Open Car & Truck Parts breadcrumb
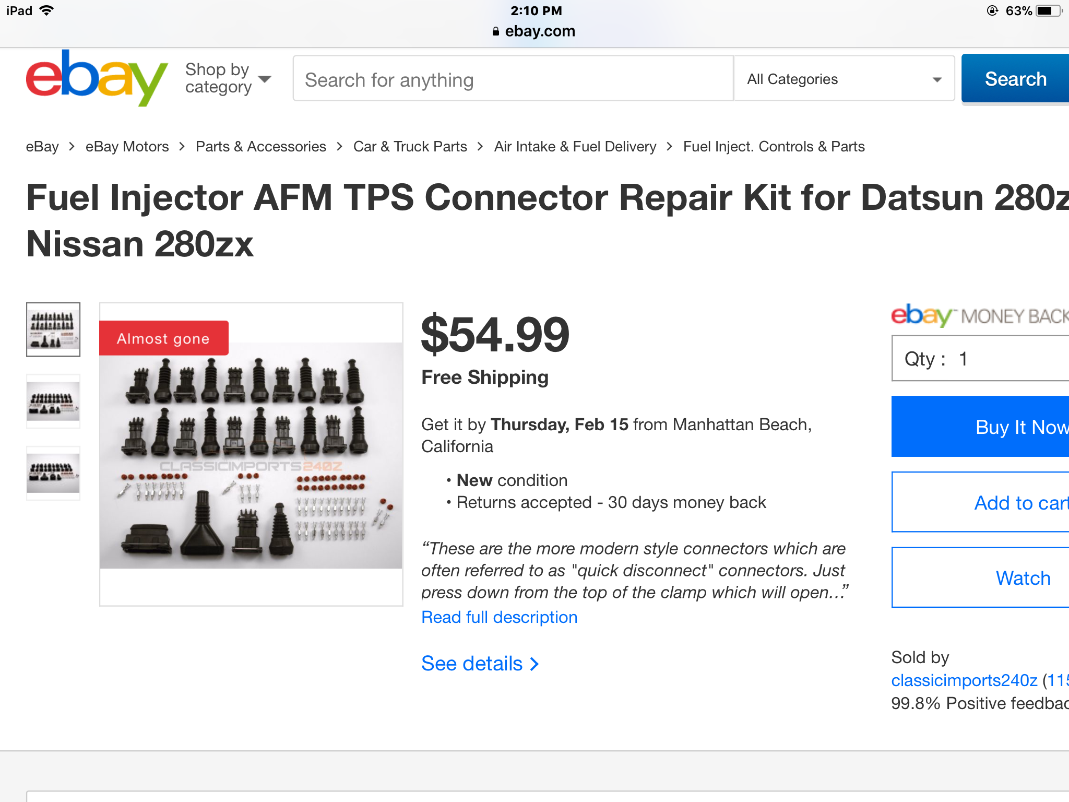This screenshot has height=802, width=1069. [410, 147]
